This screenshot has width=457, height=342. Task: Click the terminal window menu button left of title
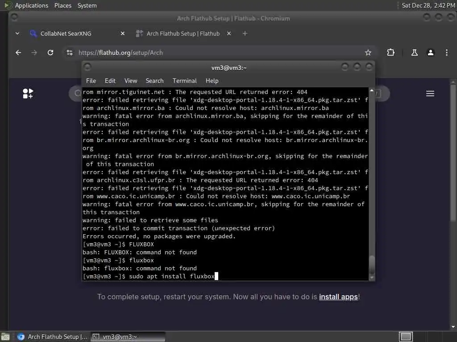pyautogui.click(x=87, y=67)
